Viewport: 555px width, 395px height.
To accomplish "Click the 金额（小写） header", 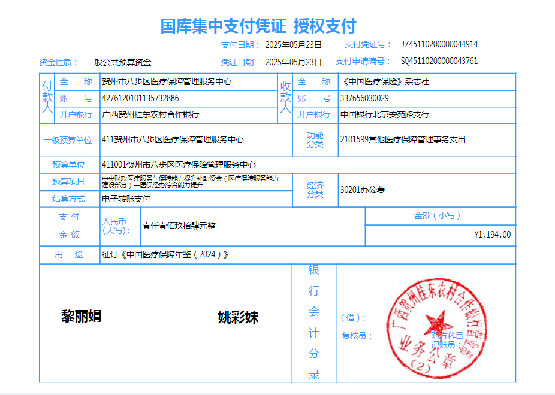I will (437, 215).
